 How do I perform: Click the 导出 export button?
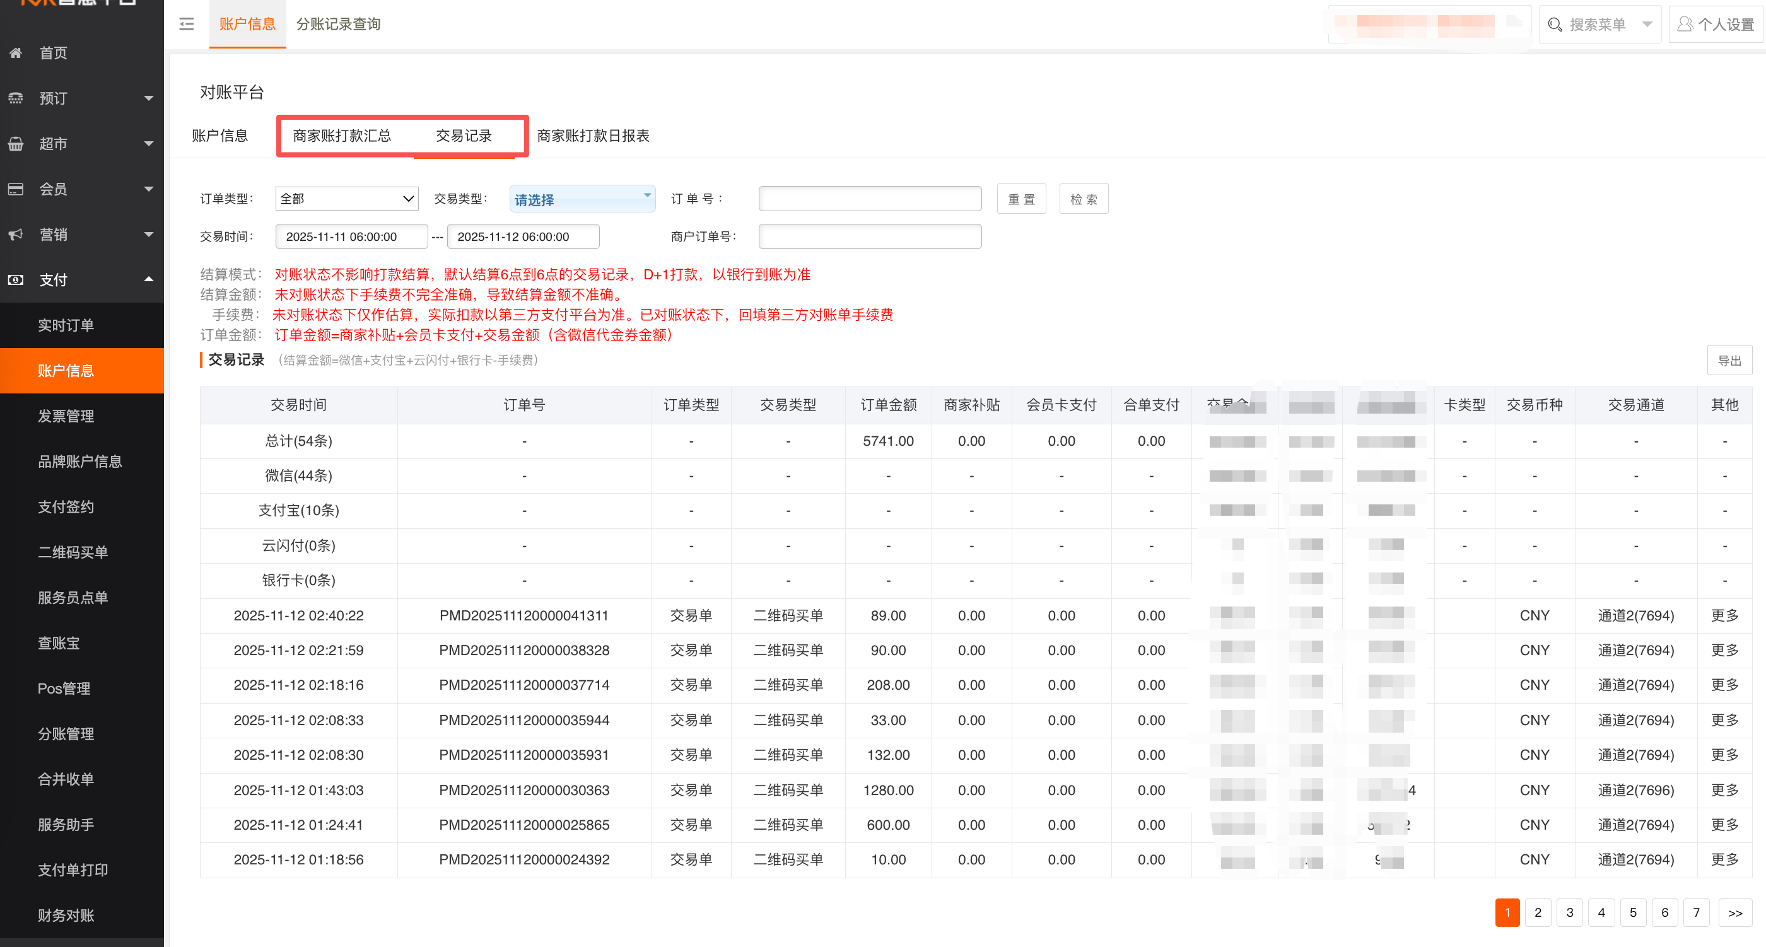[1729, 360]
